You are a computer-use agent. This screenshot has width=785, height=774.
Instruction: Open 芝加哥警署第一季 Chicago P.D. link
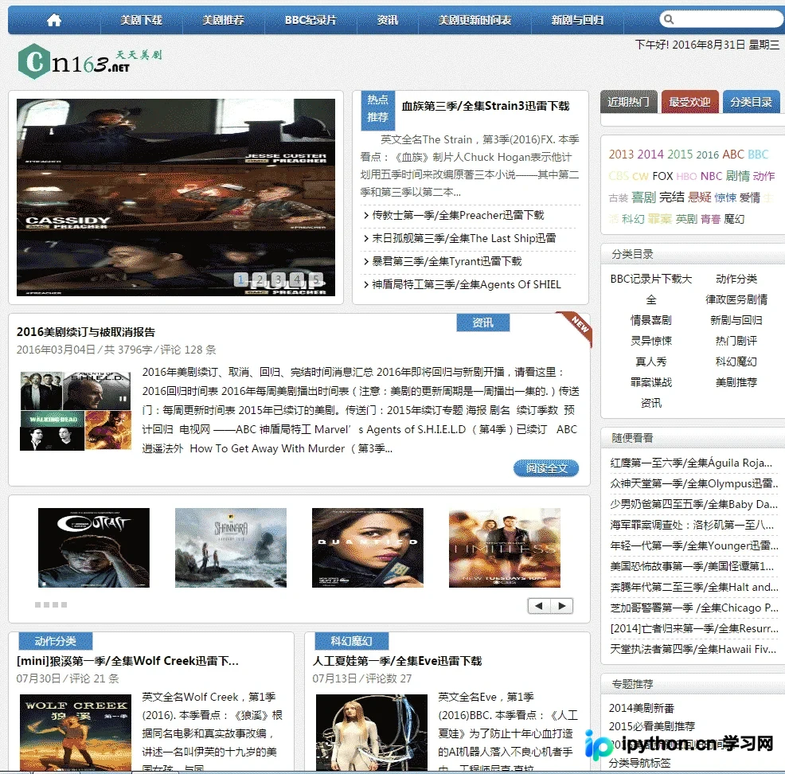(694, 608)
